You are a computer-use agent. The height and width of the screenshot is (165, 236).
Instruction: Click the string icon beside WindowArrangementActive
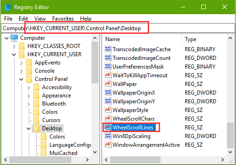pos(108,144)
